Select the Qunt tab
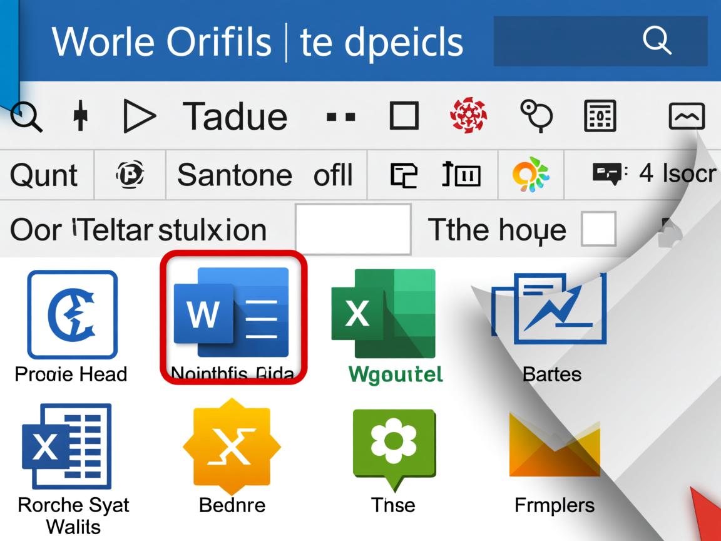Image resolution: width=721 pixels, height=541 pixels. pos(44,175)
